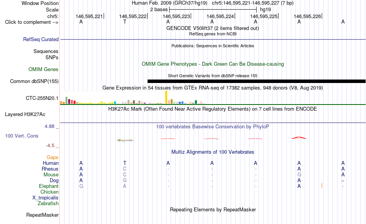Image resolution: width=366 pixels, height=224 pixels.
Task: Click 'Repeating Elements by RepeatMasker' title
Action: click(213, 209)
